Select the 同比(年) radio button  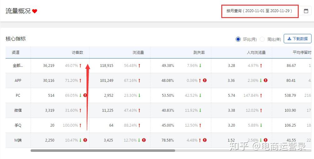click(262, 39)
